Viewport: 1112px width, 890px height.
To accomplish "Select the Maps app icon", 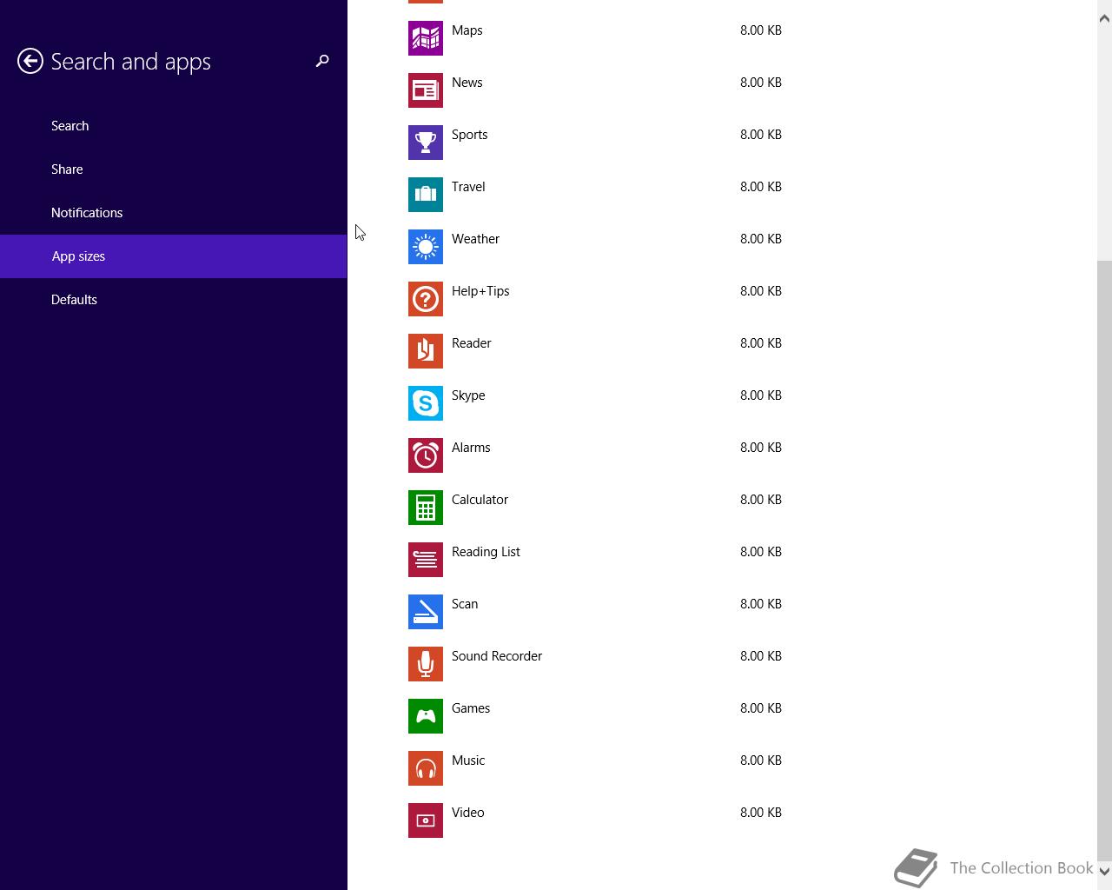I will pos(426,38).
